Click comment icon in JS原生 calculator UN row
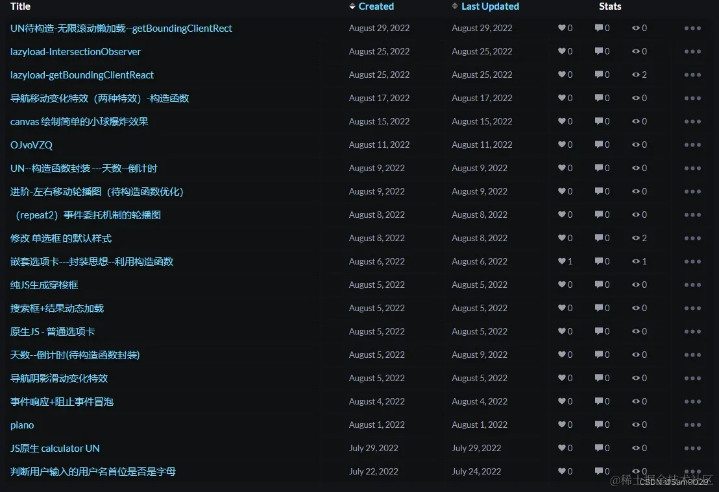 pyautogui.click(x=599, y=448)
